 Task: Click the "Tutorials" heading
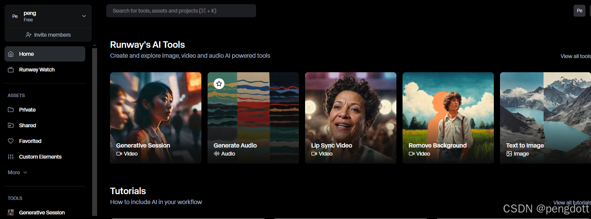pos(128,191)
